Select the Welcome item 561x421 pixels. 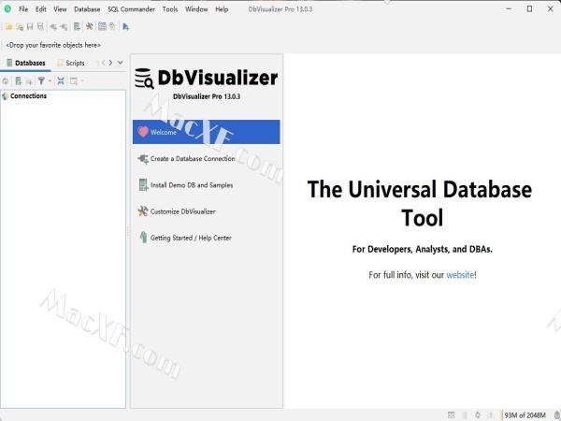(x=206, y=132)
